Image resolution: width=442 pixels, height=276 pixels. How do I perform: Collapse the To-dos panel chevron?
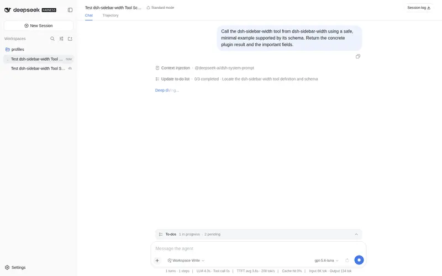pyautogui.click(x=356, y=234)
